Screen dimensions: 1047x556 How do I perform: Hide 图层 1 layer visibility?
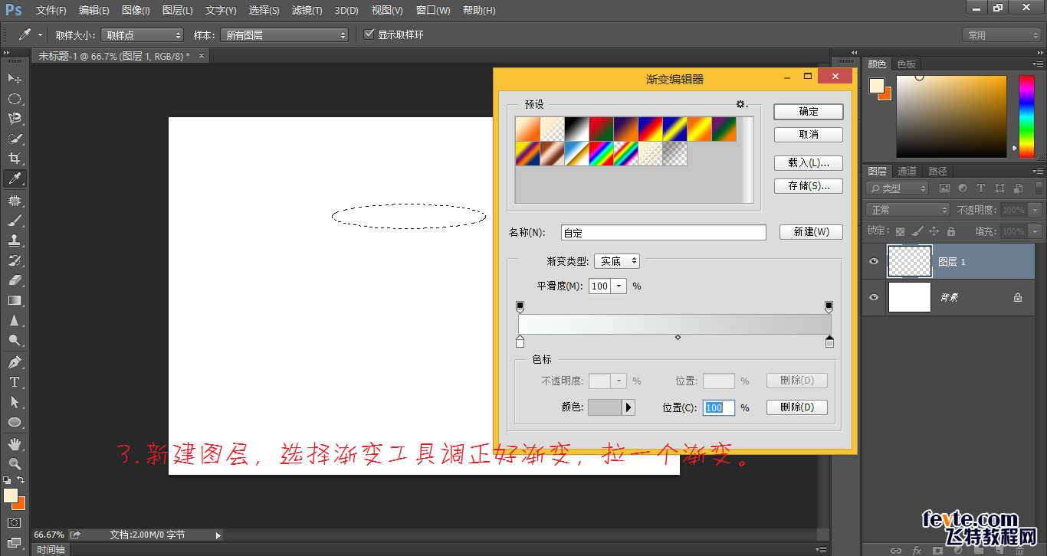coord(874,261)
